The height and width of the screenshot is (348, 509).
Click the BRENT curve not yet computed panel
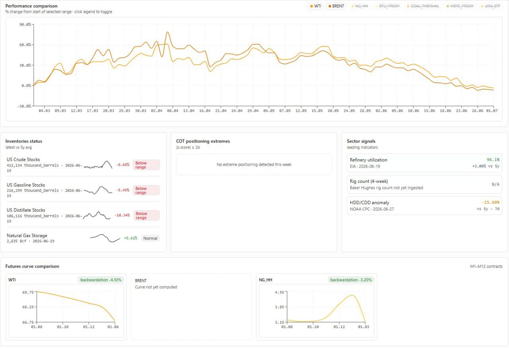(191, 307)
